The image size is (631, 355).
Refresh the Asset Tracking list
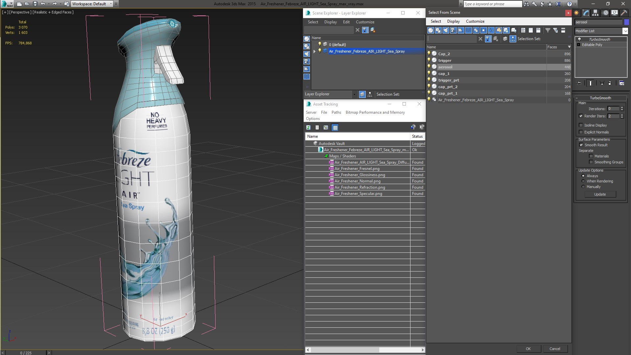coord(308,128)
